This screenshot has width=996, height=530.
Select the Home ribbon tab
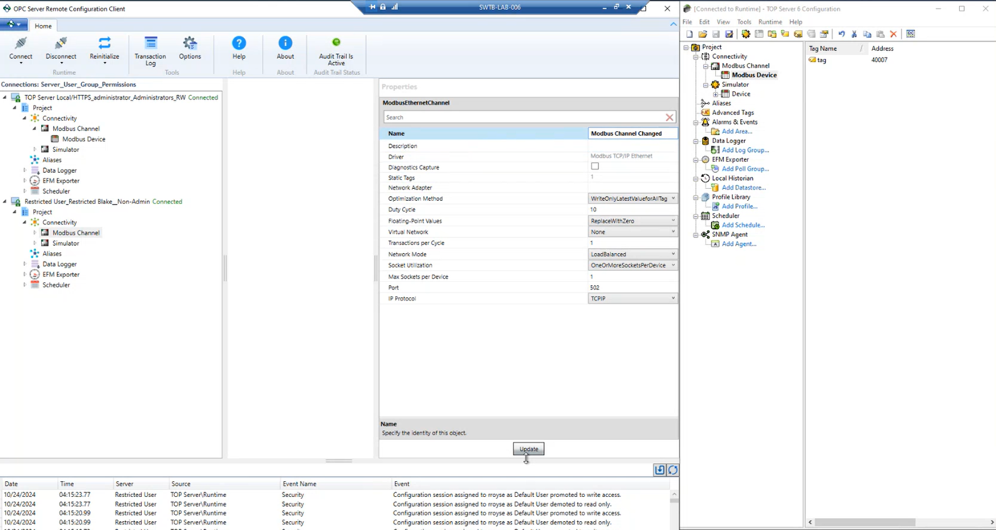point(43,26)
